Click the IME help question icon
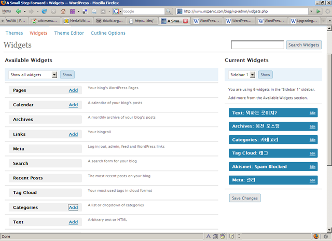The image size is (332, 241). pyautogui.click(x=232, y=236)
